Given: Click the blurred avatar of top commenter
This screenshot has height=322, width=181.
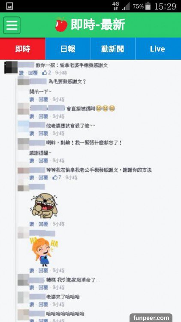Looking at the screenshot, I should pos(11,67).
